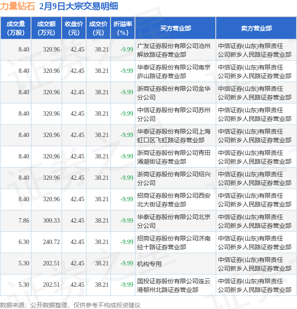
Task: Select buyer 华泰证券上海虹口区飞虹路证券营业部
Action: coord(174,136)
